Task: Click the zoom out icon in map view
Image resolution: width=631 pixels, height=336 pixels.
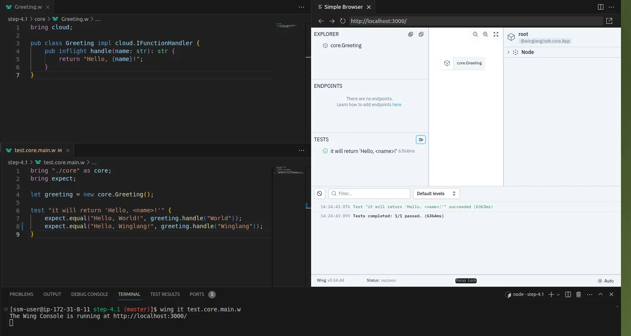Action: click(x=475, y=34)
